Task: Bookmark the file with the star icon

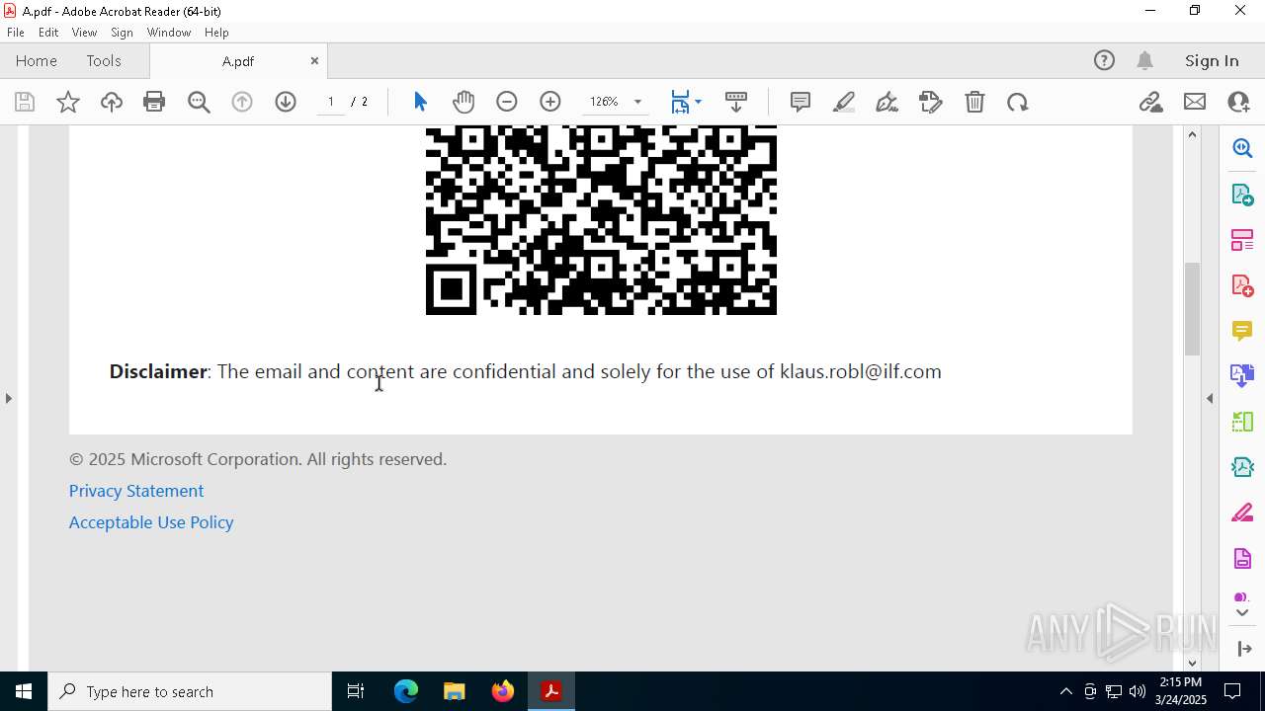Action: coord(68,102)
